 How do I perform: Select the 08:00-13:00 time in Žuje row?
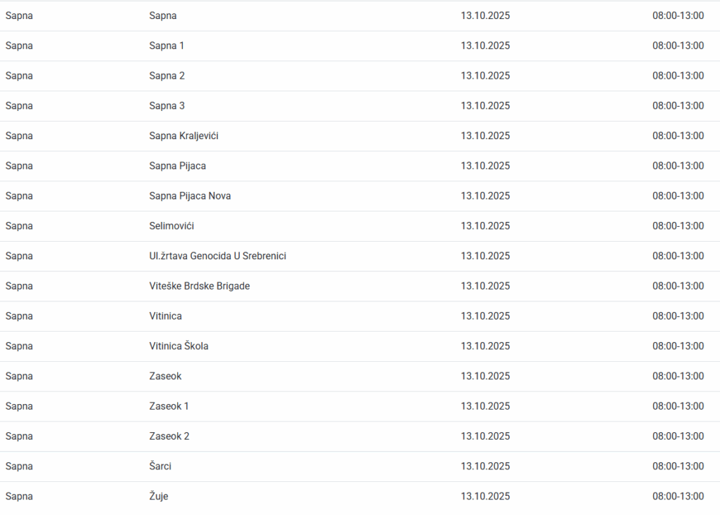click(x=678, y=496)
